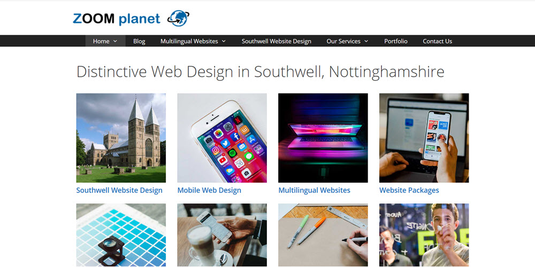Follow the Multilingual Websites link under laptop image
Image resolution: width=535 pixels, height=267 pixels.
[314, 191]
